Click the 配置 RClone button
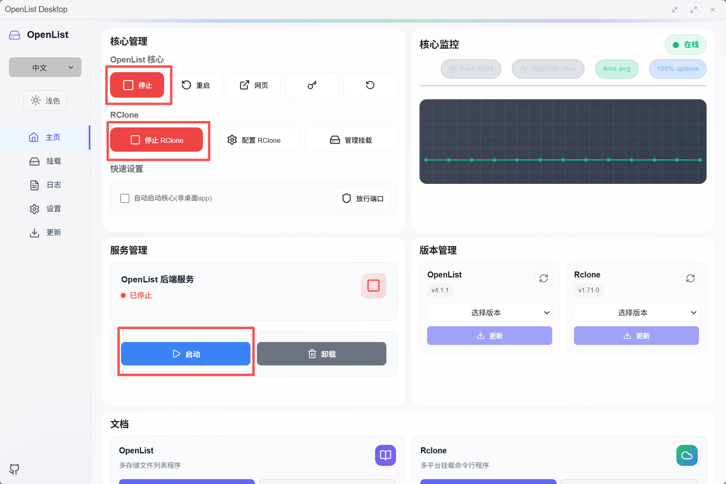The height and width of the screenshot is (484, 726). point(254,140)
